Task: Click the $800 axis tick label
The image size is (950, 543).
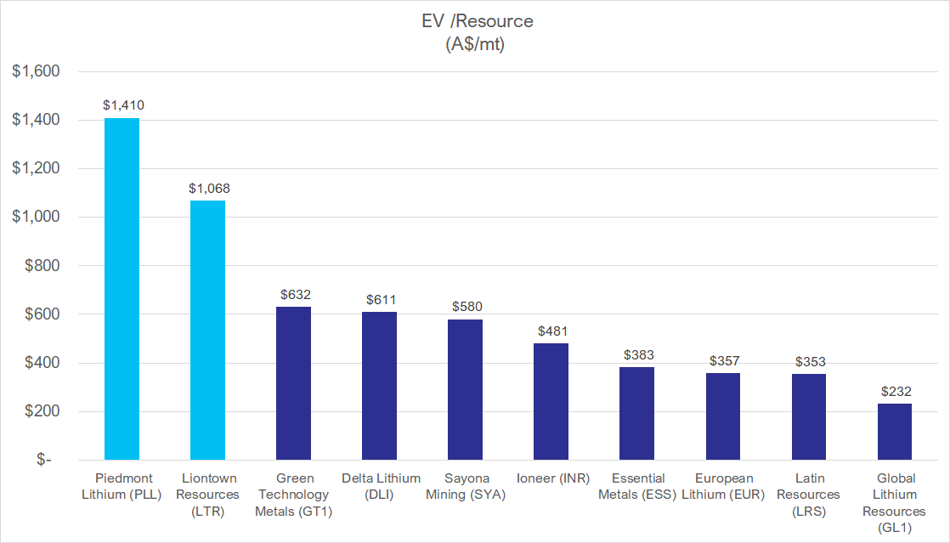Action: point(41,266)
